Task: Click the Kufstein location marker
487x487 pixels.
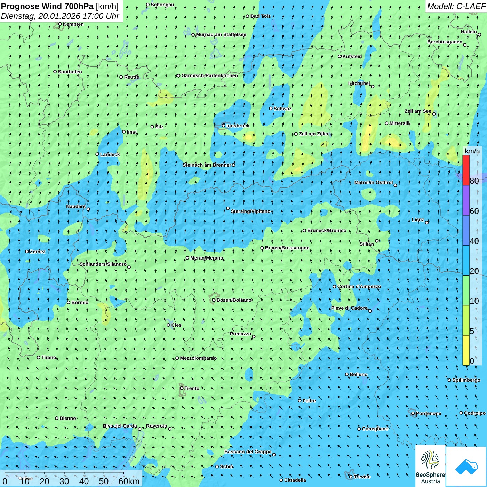Action: click(x=340, y=56)
